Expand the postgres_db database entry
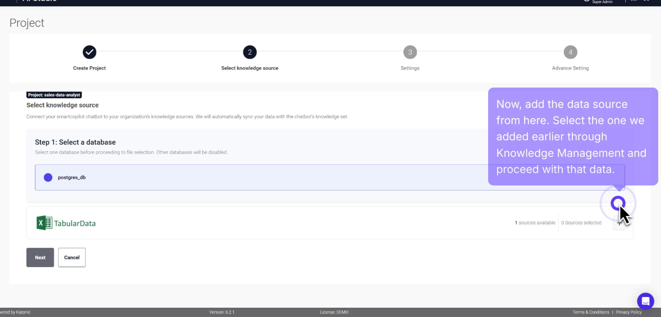Screen dimensions: 661x317 point(71,177)
